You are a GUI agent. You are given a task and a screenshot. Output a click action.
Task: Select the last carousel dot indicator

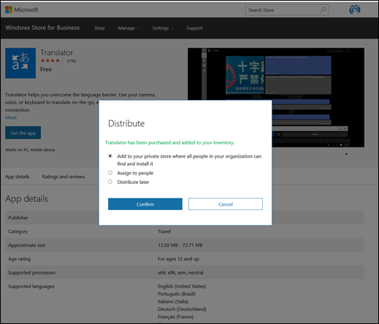[x=361, y=154]
